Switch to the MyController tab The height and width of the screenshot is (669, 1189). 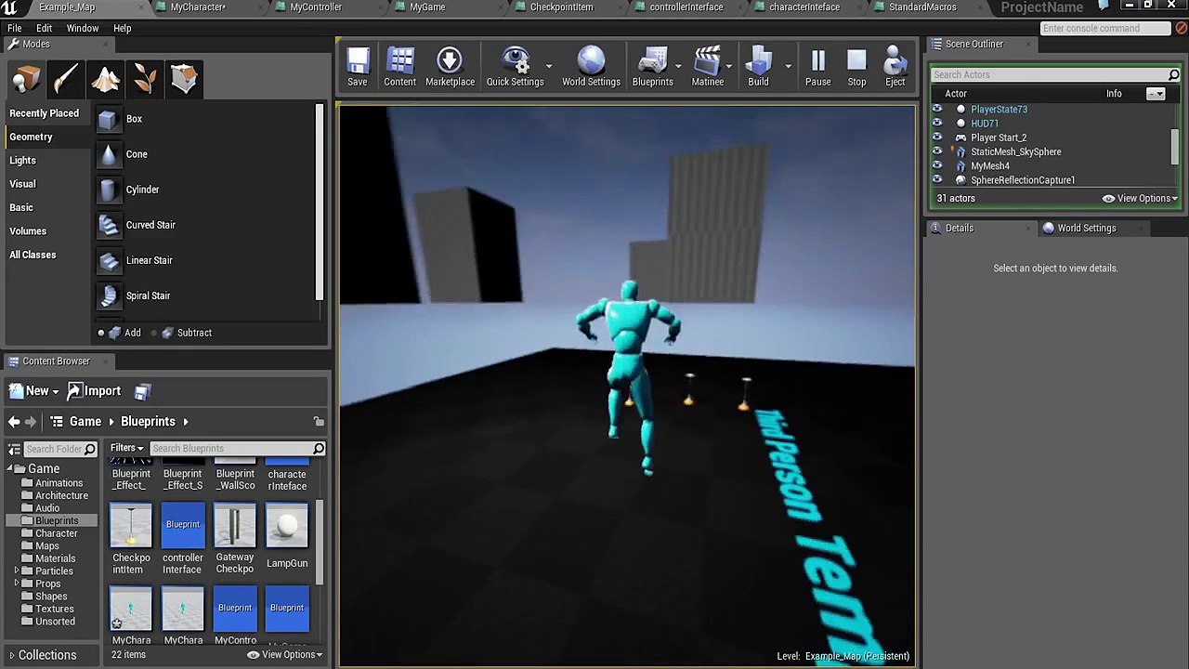point(316,7)
